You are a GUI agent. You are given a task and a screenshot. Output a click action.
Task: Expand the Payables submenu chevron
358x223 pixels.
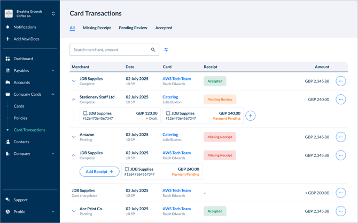pos(53,70)
